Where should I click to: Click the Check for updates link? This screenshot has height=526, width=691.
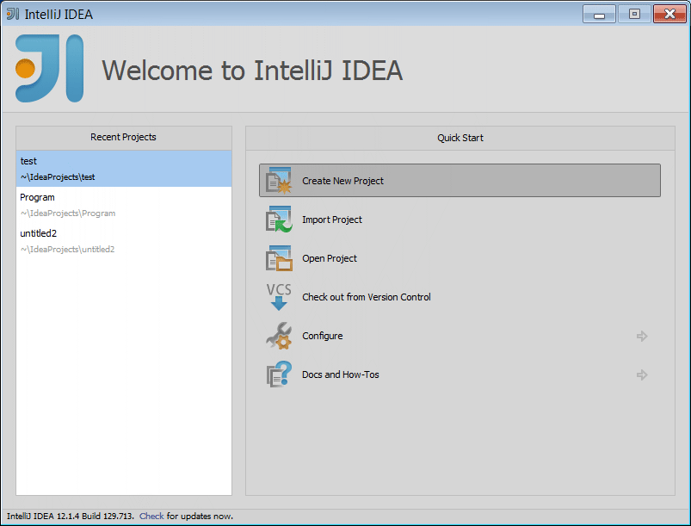(151, 517)
